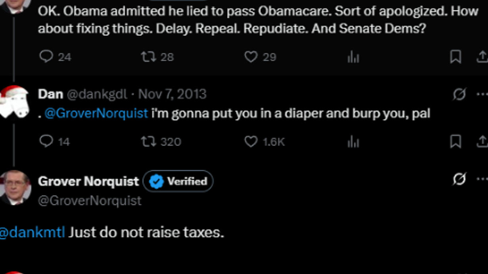The image size is (488, 274).
Task: Open the @GroverNorquist mention link
Action: tap(96, 113)
